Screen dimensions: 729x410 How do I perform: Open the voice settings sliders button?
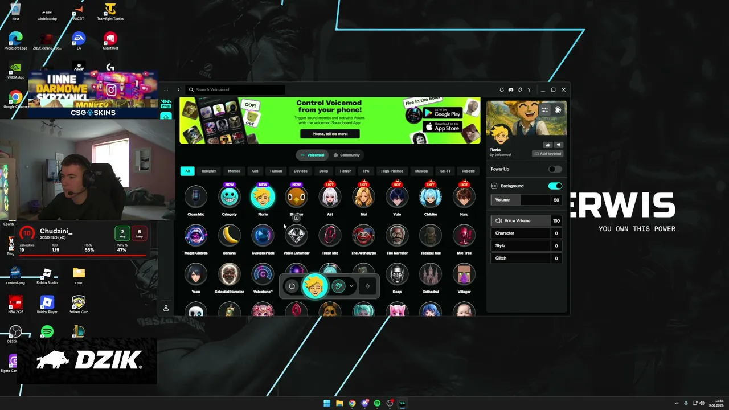546,110
